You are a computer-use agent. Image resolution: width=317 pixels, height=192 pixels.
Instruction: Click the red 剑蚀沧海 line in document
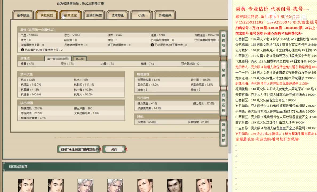coord(272,83)
